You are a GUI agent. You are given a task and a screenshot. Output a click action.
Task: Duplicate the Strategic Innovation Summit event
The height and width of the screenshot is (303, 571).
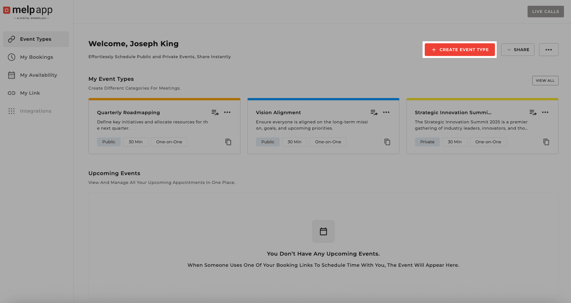pyautogui.click(x=546, y=142)
